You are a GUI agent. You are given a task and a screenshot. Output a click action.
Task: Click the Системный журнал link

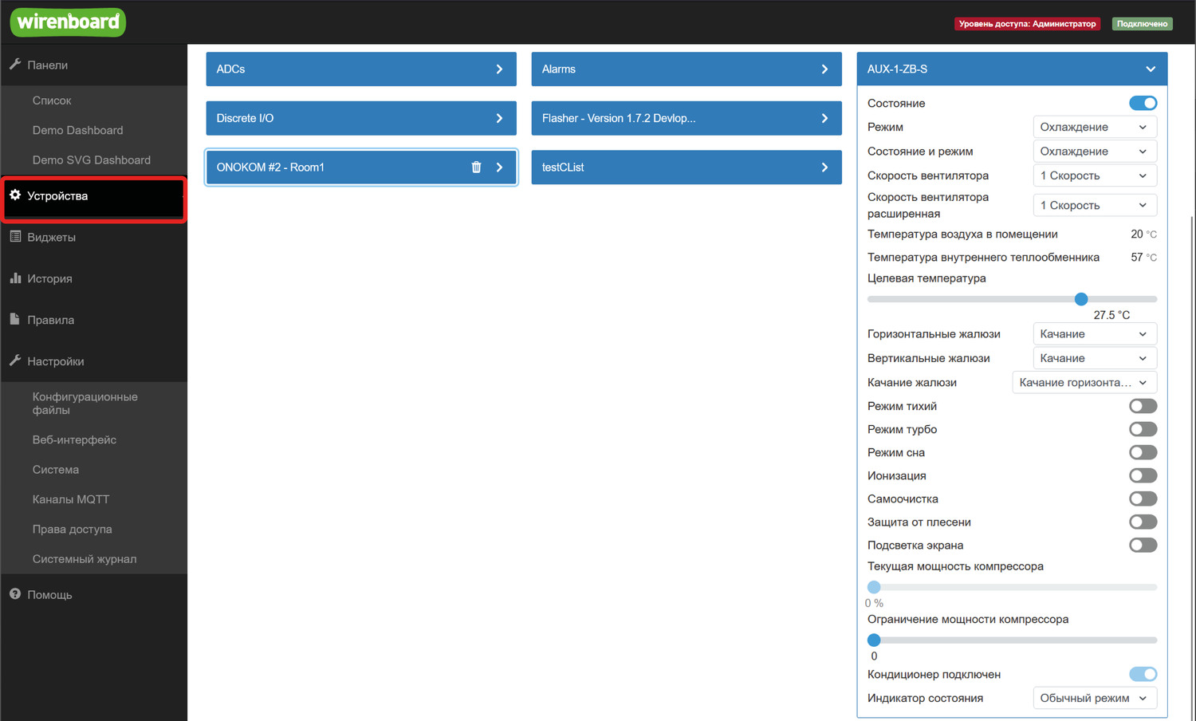pos(85,559)
